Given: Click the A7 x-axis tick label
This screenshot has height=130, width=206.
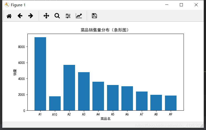Looking at the screenshot, I should [x=142, y=114].
